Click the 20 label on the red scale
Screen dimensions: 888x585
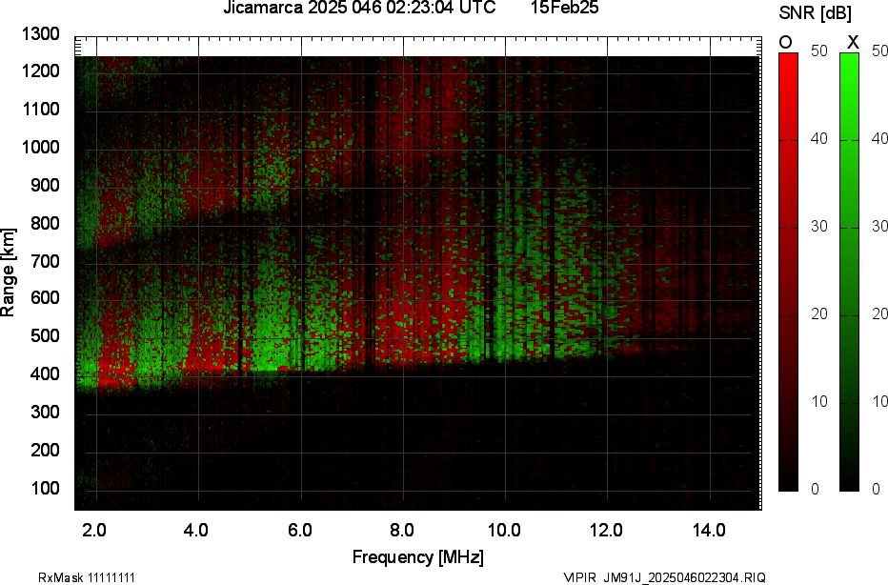click(818, 314)
